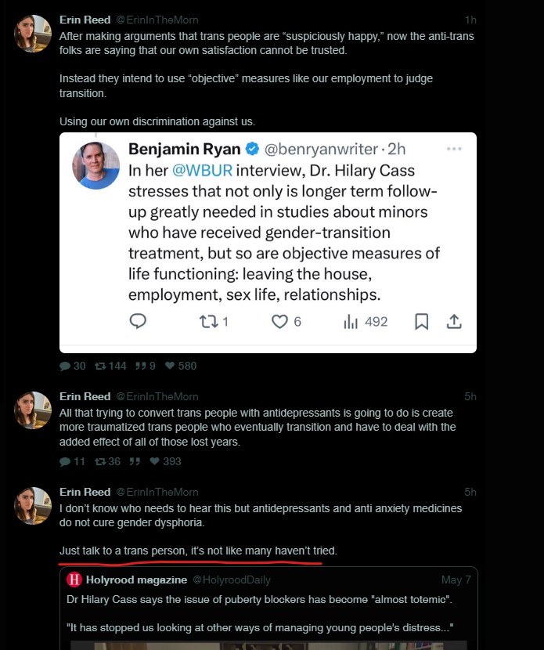Click boost icon showing 36

pos(99,461)
